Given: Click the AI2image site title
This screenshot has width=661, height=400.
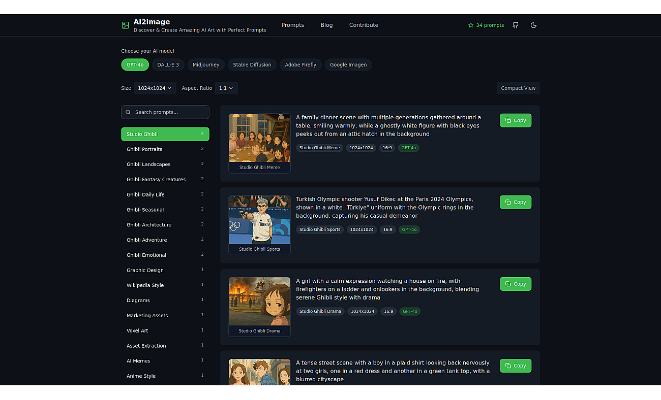Looking at the screenshot, I should click(152, 22).
